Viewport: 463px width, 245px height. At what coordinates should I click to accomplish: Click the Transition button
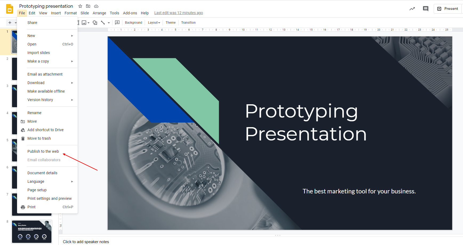tap(188, 23)
